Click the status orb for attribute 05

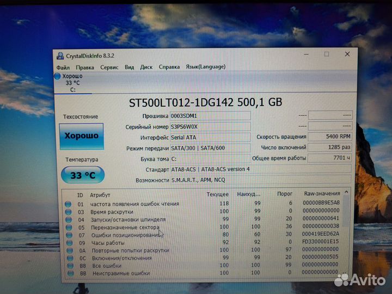[x=69, y=228]
